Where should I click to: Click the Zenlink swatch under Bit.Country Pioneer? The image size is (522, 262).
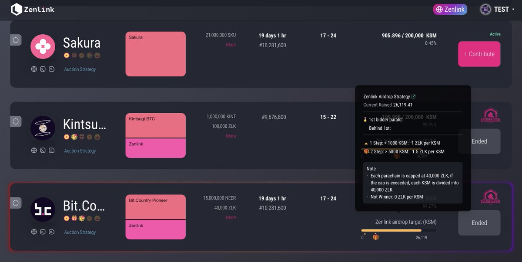coord(156,229)
